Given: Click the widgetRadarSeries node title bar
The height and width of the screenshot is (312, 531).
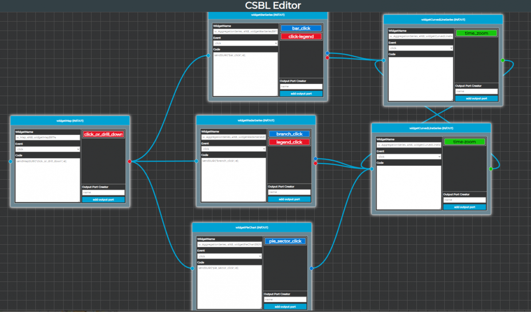Looking at the screenshot, I should tap(256, 120).
